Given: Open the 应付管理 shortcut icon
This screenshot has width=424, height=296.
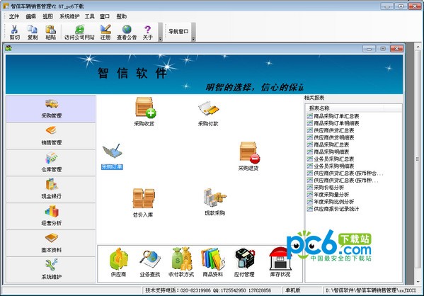Looking at the screenshot, I should tap(244, 263).
